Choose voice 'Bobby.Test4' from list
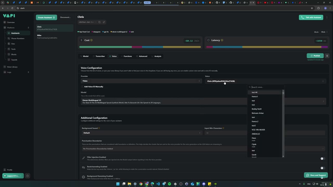Screen dimensions: 333x187 [x=257, y=109]
